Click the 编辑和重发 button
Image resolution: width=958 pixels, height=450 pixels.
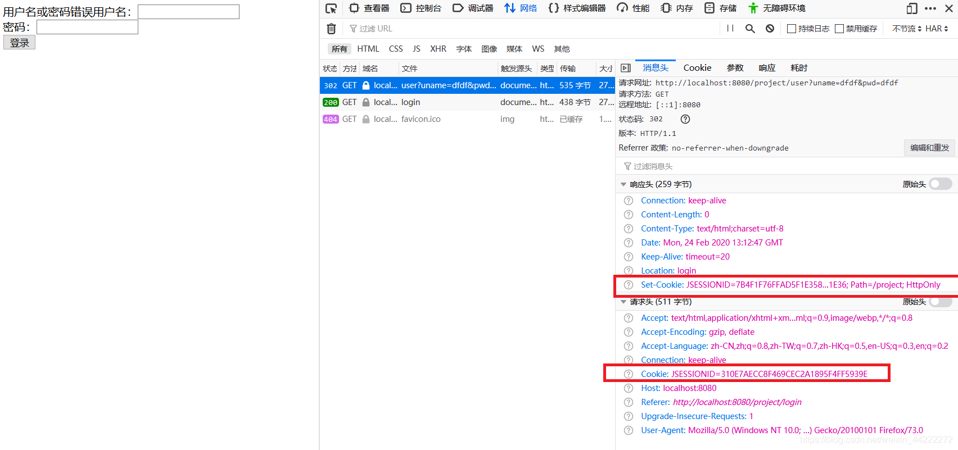click(929, 148)
